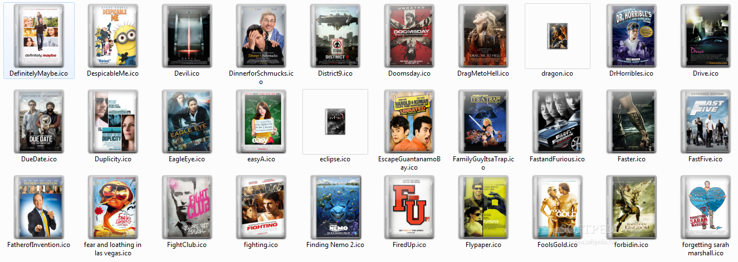Select the Despicable Me movie case icon
738x262 pixels.
tap(113, 35)
